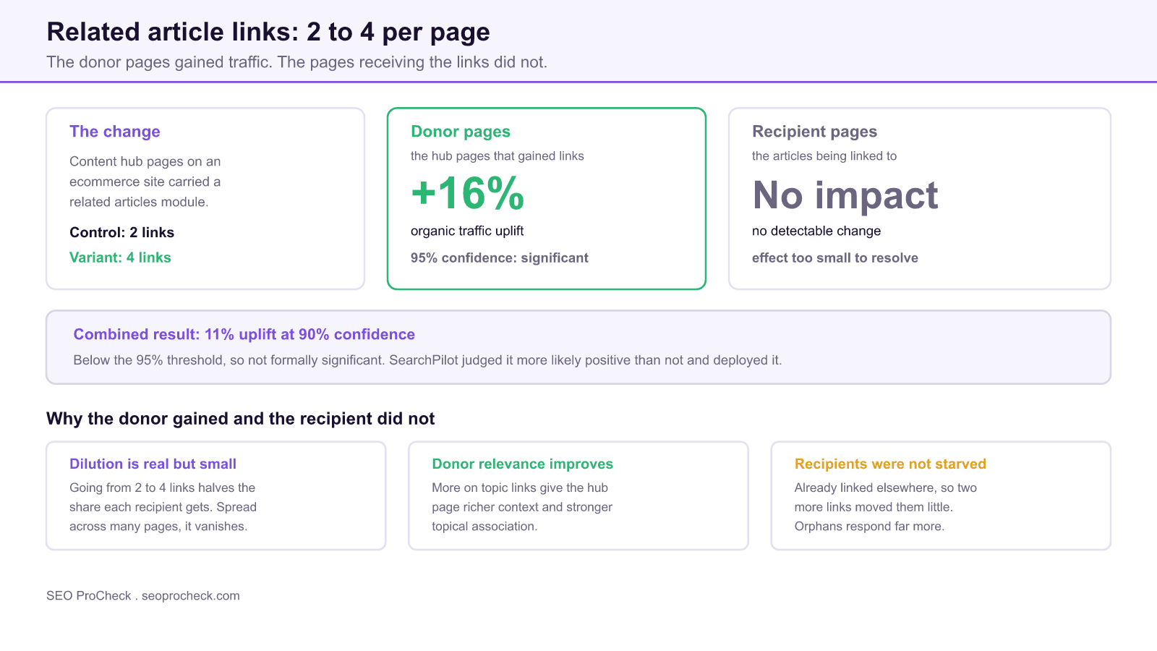
Task: Click the large 'No impact' text
Action: [845, 195]
